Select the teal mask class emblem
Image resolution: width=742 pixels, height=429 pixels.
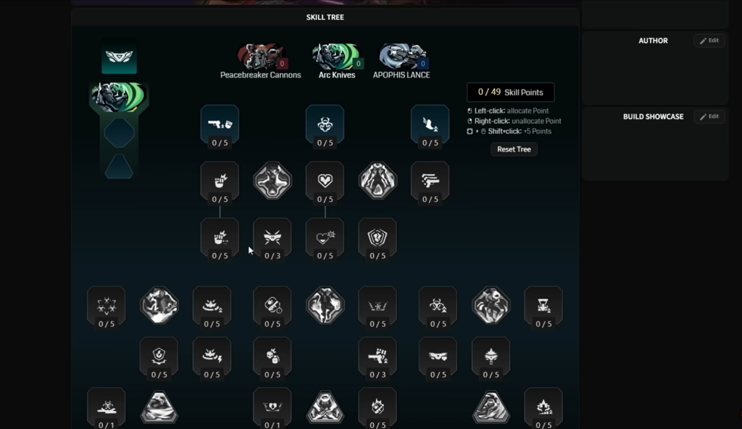pos(119,56)
